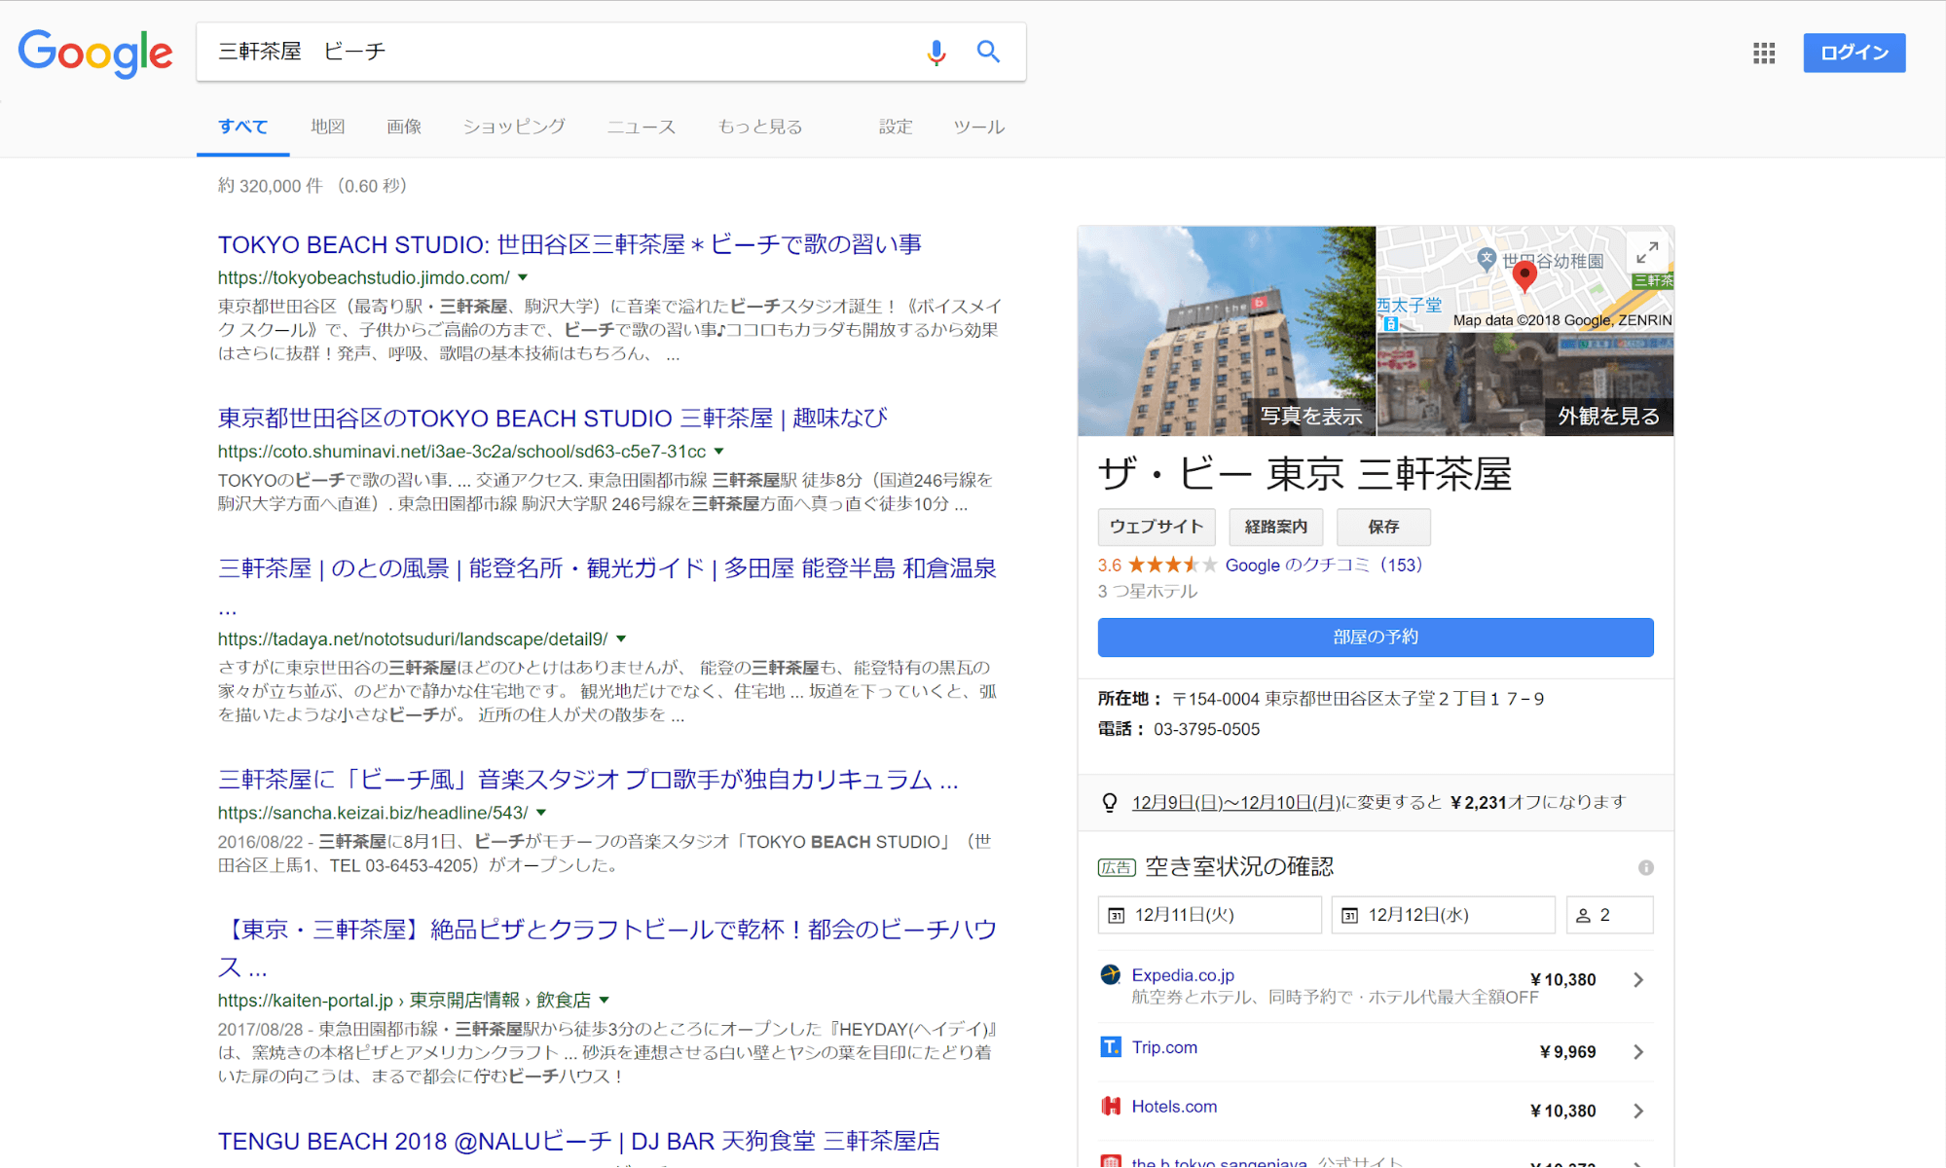
Task: Open street view via 外観を見る thumbnail
Action: pyautogui.click(x=1525, y=384)
